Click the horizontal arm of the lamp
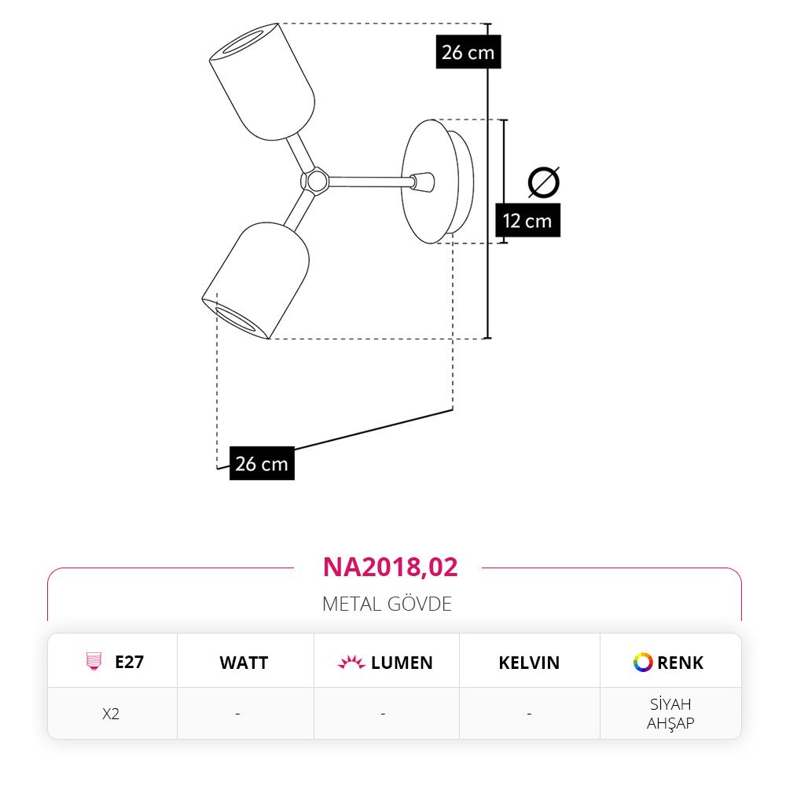 click(369, 182)
